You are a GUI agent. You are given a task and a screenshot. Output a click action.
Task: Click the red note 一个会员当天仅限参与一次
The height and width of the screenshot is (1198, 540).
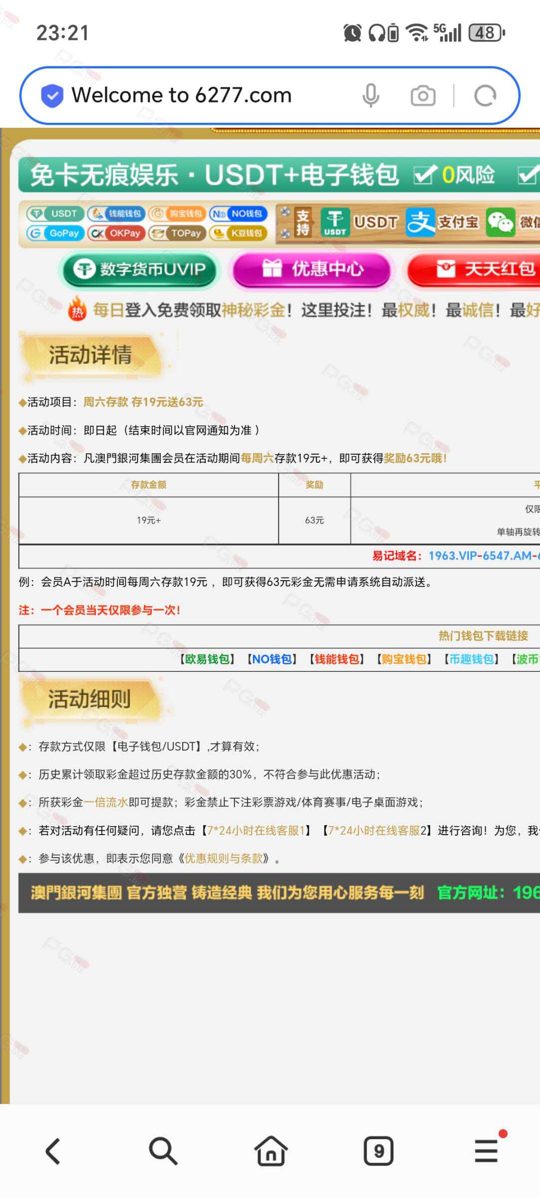(x=99, y=610)
